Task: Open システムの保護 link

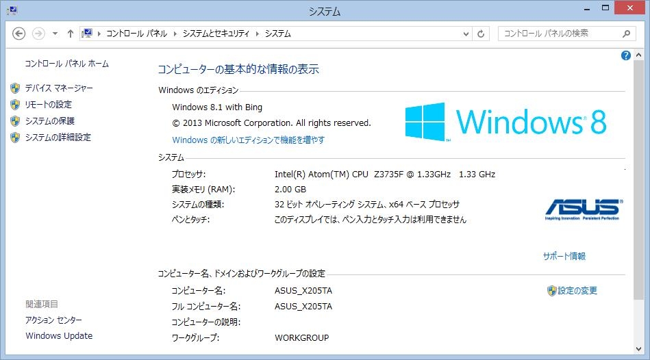Action: coord(50,121)
